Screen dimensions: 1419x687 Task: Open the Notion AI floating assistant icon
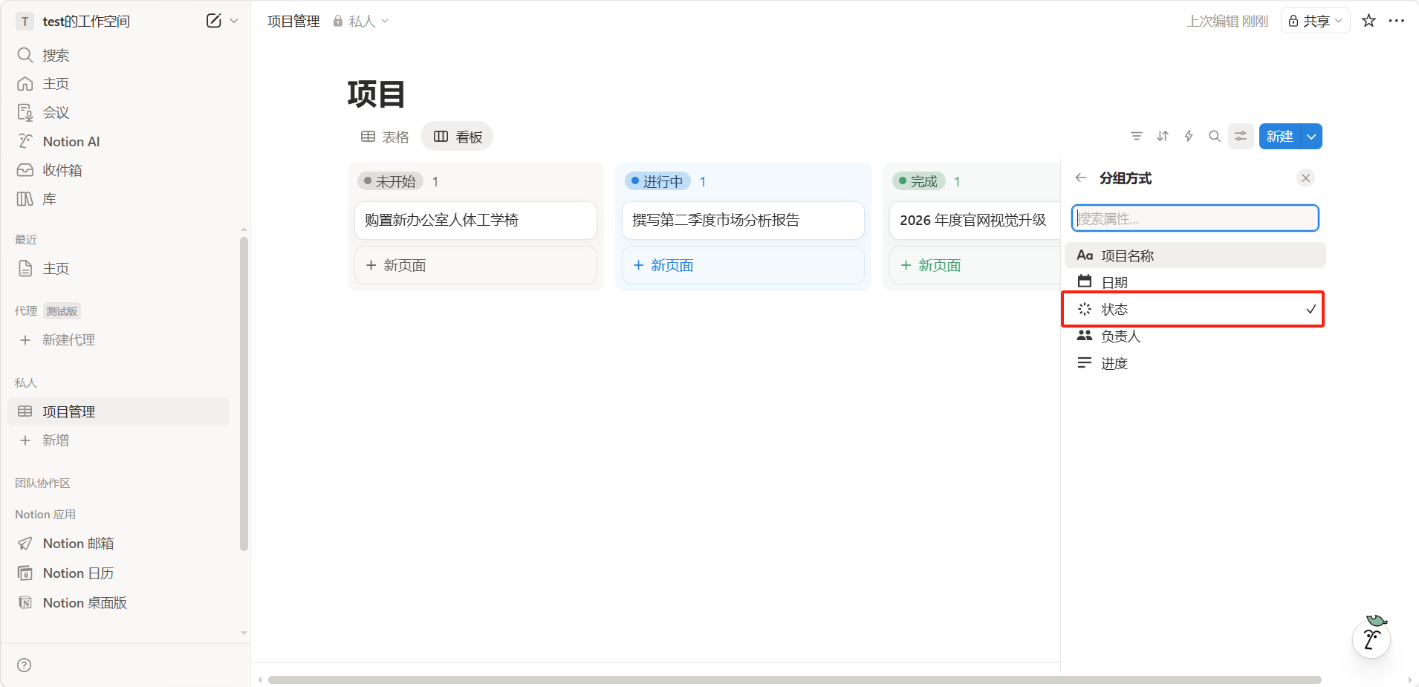coord(1371,638)
